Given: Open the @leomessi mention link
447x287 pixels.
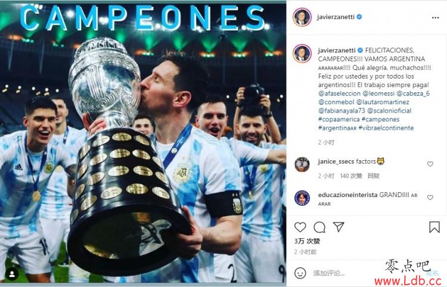Looking at the screenshot, I should click(x=378, y=93).
